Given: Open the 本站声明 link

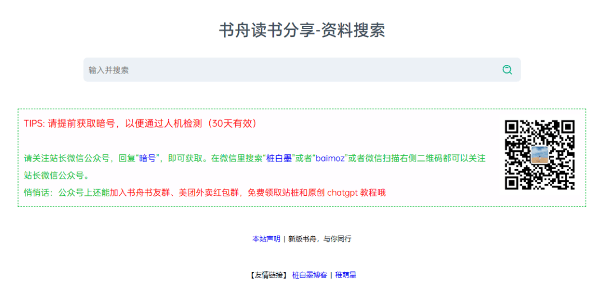Looking at the screenshot, I should point(266,239).
